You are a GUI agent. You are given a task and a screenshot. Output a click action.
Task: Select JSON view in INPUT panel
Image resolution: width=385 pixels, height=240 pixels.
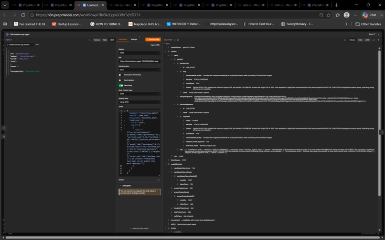tap(112, 40)
